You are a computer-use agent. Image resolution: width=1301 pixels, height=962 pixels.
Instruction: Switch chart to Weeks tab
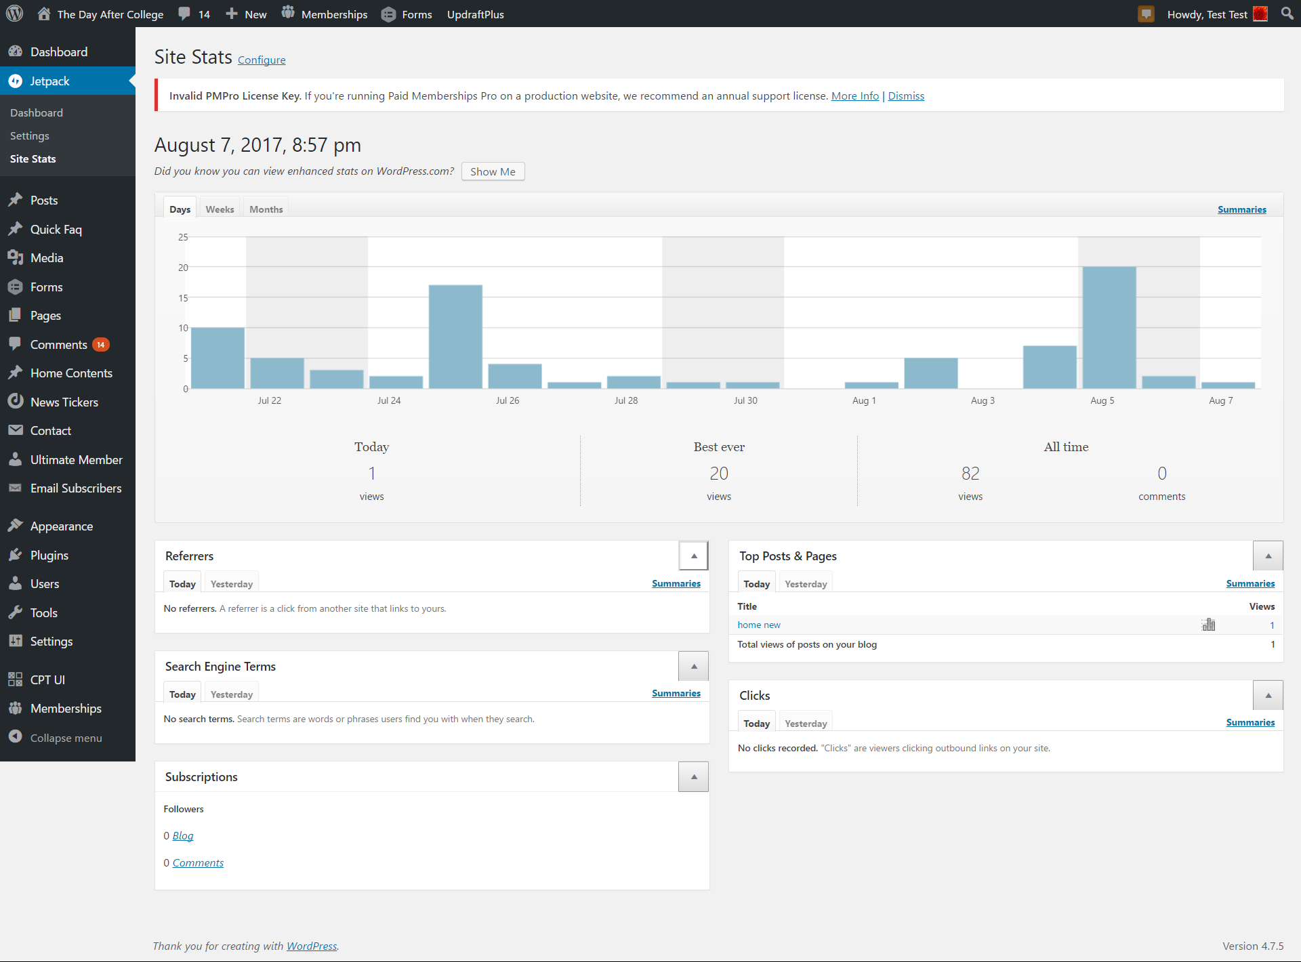pos(220,209)
